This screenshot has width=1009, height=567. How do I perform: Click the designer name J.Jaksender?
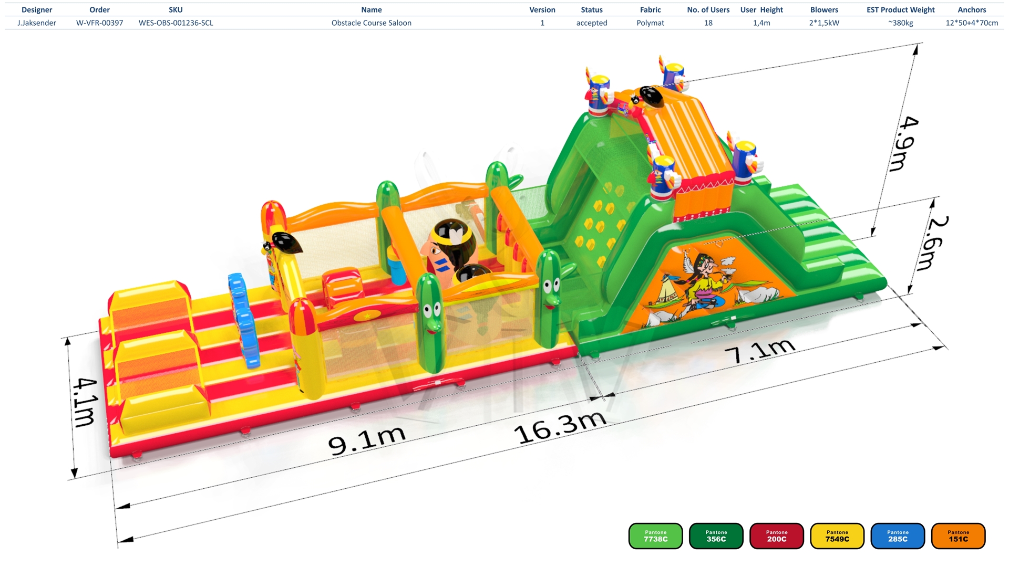click(x=37, y=23)
